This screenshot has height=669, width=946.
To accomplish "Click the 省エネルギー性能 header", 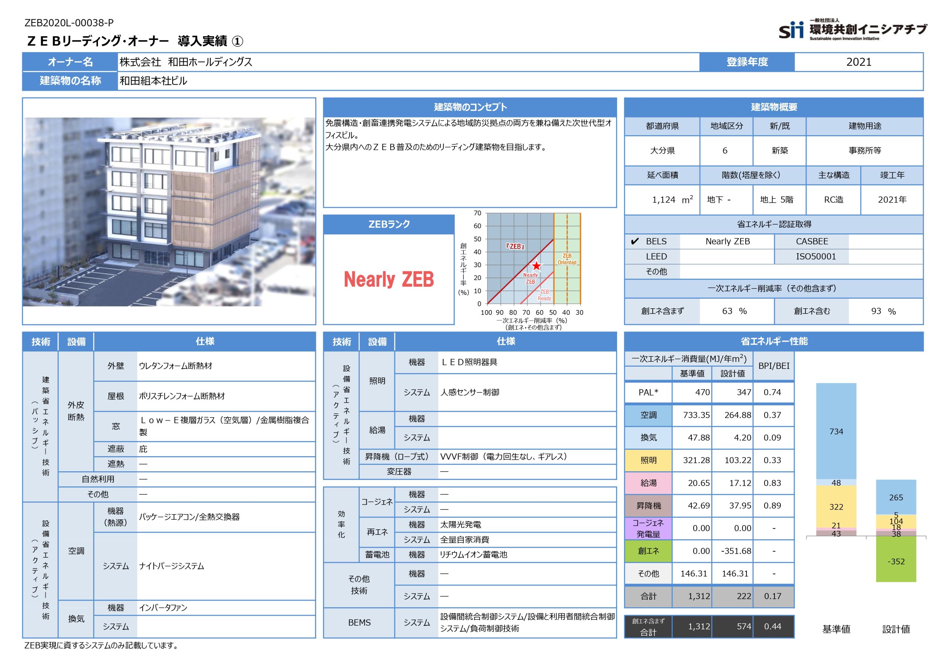I will [773, 341].
